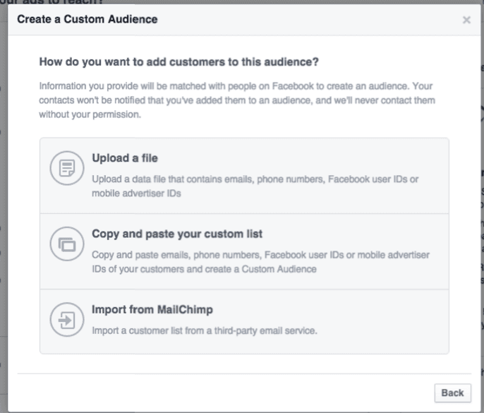Select the "Upload a file" option title

tap(119, 158)
